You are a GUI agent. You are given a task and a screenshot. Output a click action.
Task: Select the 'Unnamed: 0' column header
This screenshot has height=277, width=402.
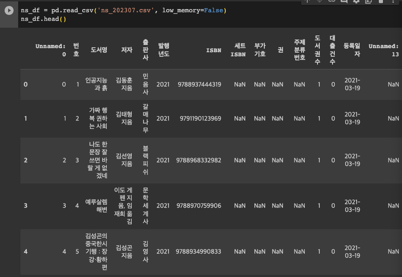(50, 50)
